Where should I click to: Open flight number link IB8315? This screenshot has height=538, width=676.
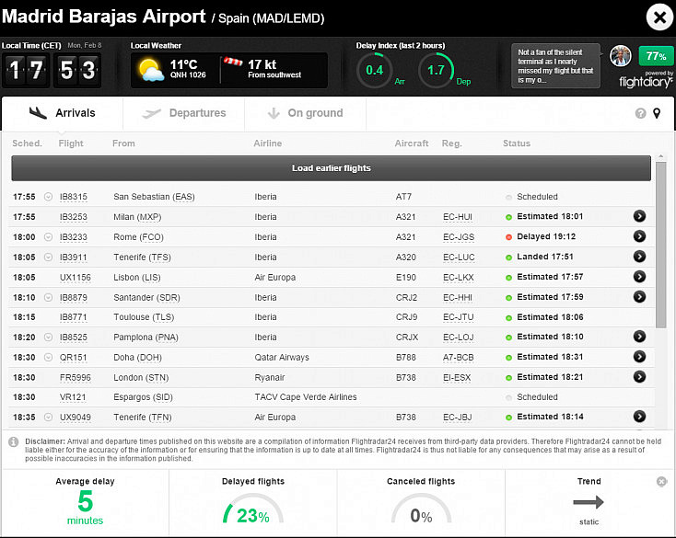74,197
